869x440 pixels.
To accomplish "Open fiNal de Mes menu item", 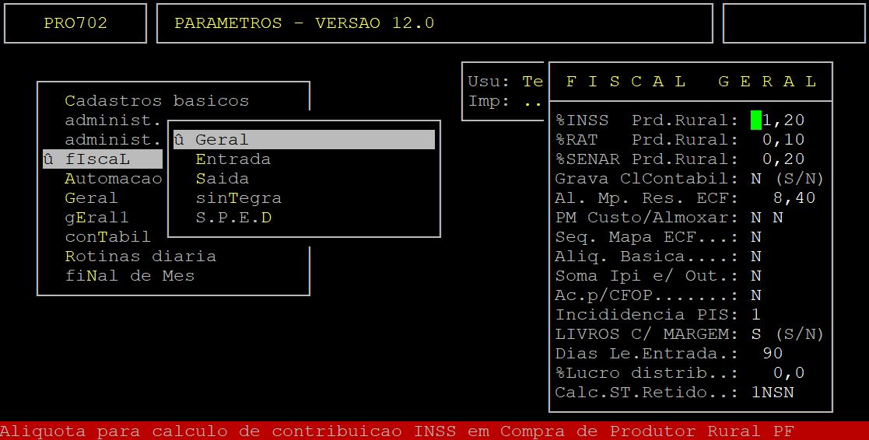I will 129,276.
